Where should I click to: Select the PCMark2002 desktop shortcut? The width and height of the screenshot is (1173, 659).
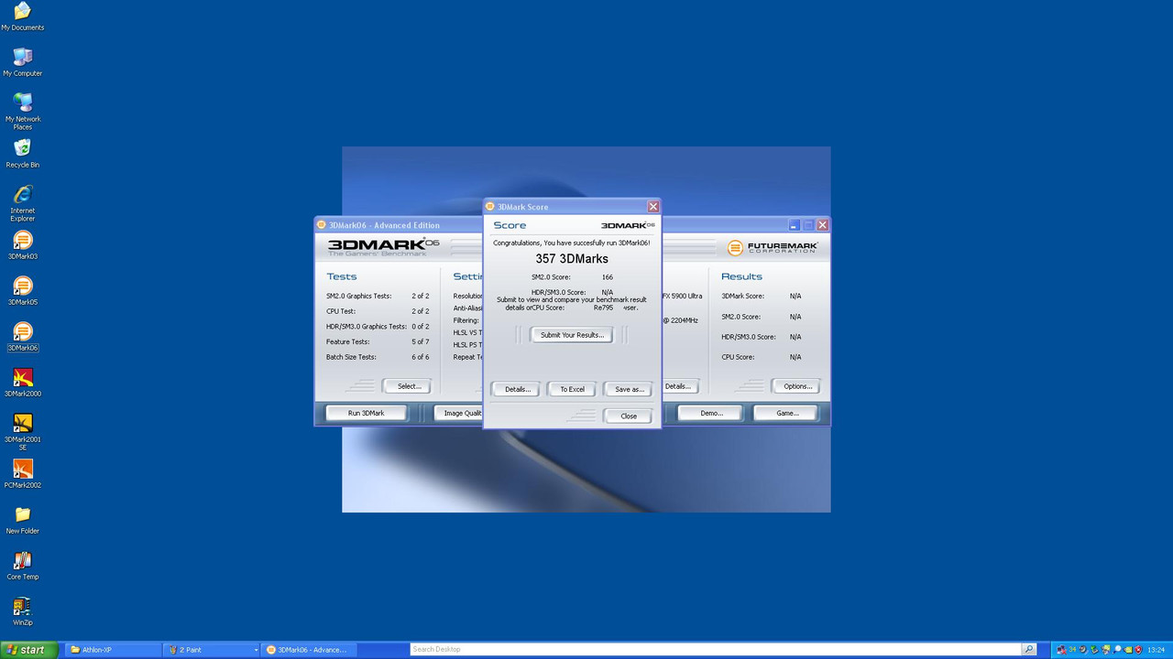tap(22, 474)
